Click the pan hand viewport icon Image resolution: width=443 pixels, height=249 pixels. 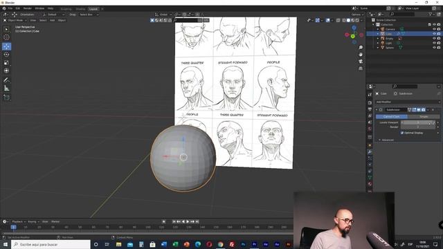pos(361,55)
